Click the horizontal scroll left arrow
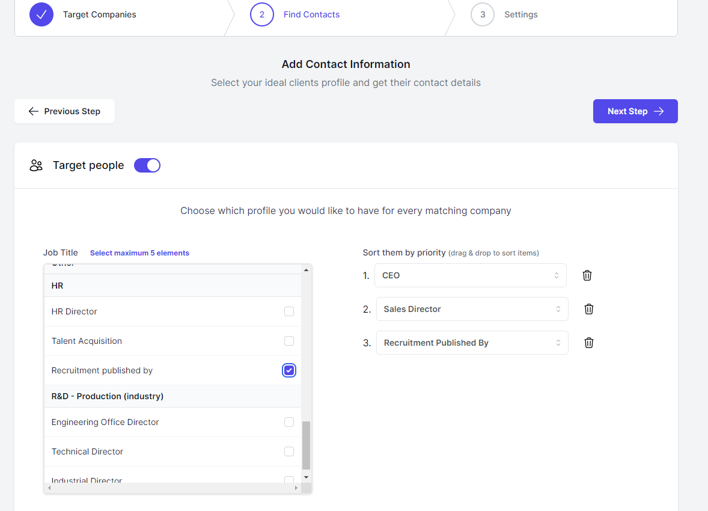 pos(49,488)
